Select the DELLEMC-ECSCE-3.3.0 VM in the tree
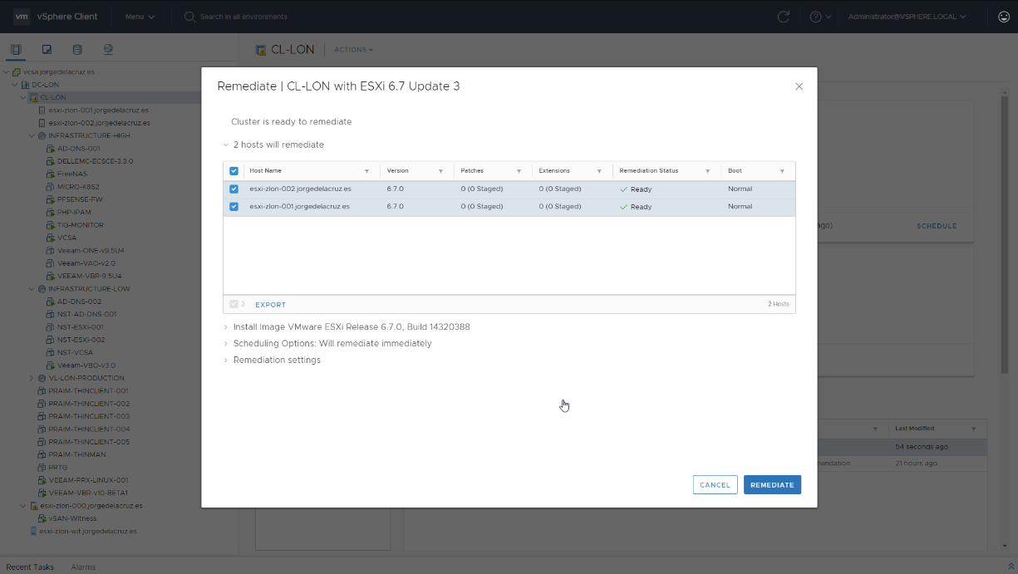 [95, 161]
